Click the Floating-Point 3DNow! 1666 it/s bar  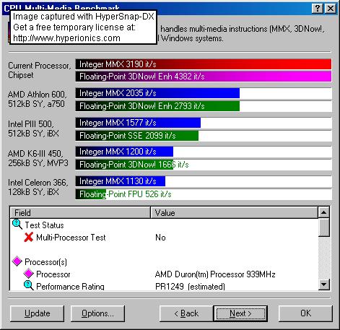(x=124, y=165)
